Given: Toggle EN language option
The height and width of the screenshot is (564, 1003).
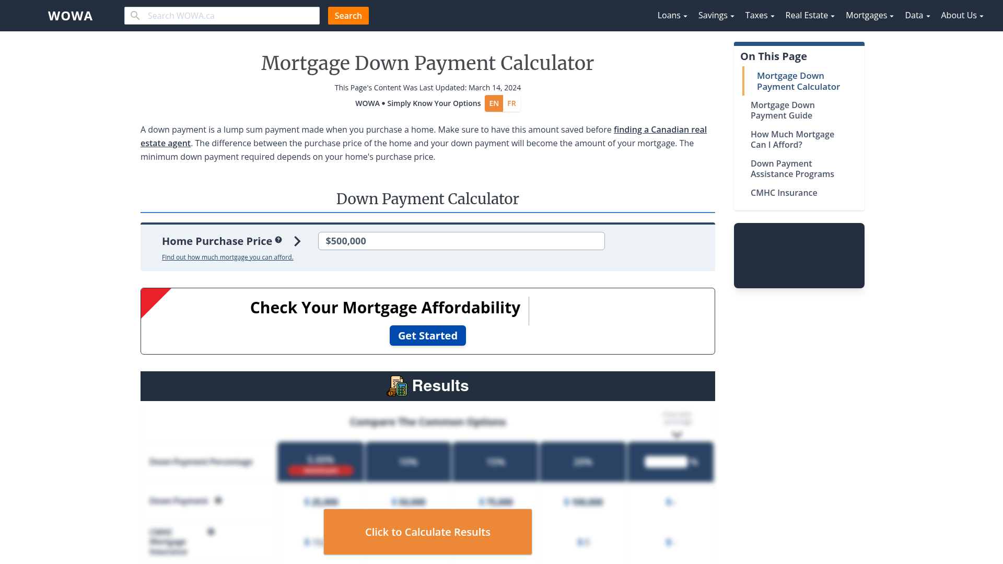Looking at the screenshot, I should 493,102.
